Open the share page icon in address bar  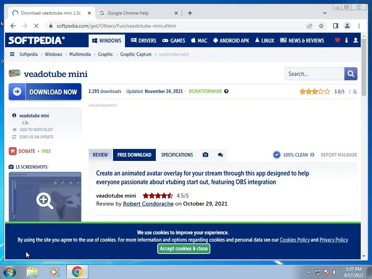click(310, 26)
